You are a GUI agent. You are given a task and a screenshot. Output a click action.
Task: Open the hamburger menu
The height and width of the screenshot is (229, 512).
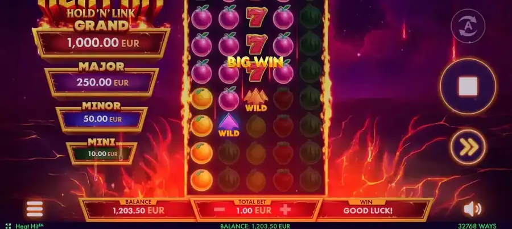coord(35,209)
